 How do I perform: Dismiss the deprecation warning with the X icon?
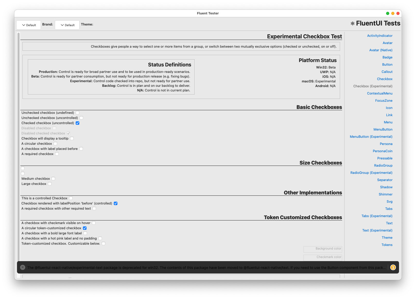coord(23,267)
